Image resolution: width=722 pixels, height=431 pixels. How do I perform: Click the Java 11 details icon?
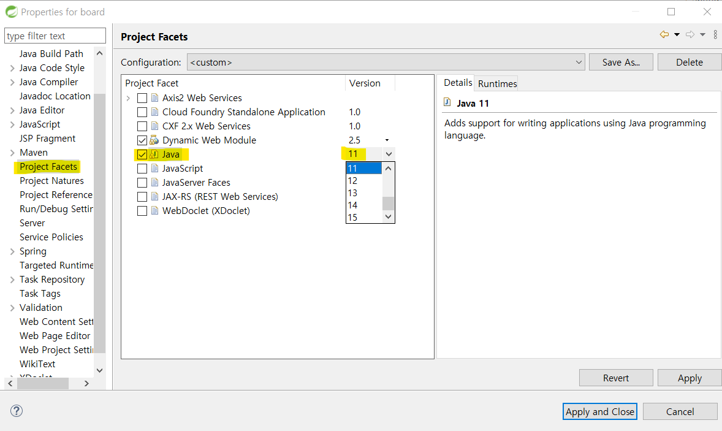(x=447, y=102)
